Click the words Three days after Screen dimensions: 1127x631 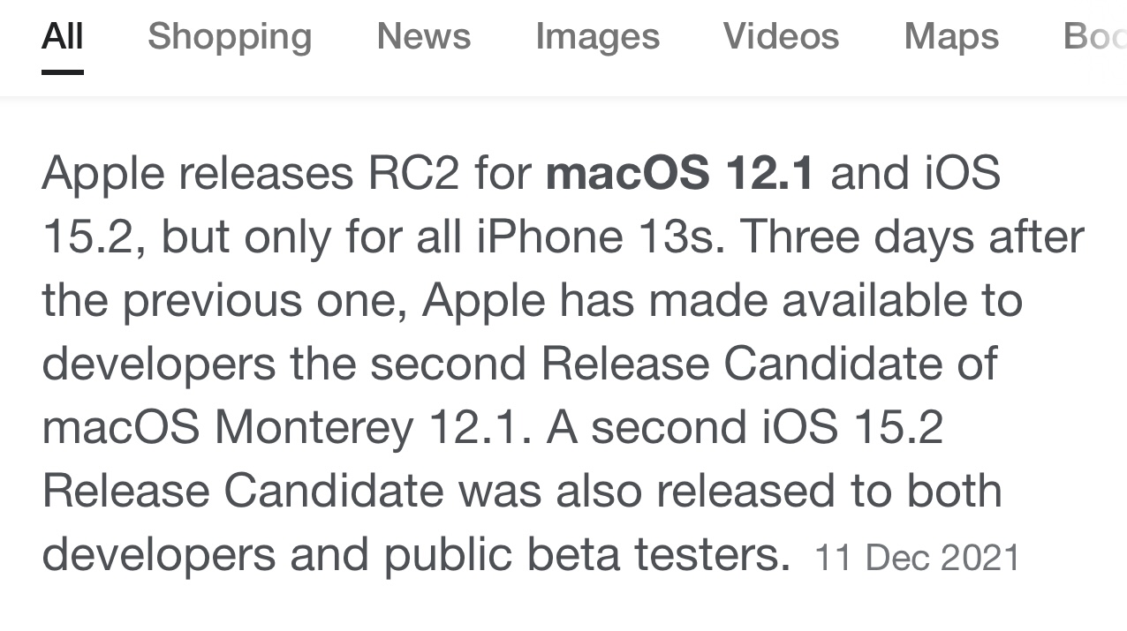(x=912, y=236)
